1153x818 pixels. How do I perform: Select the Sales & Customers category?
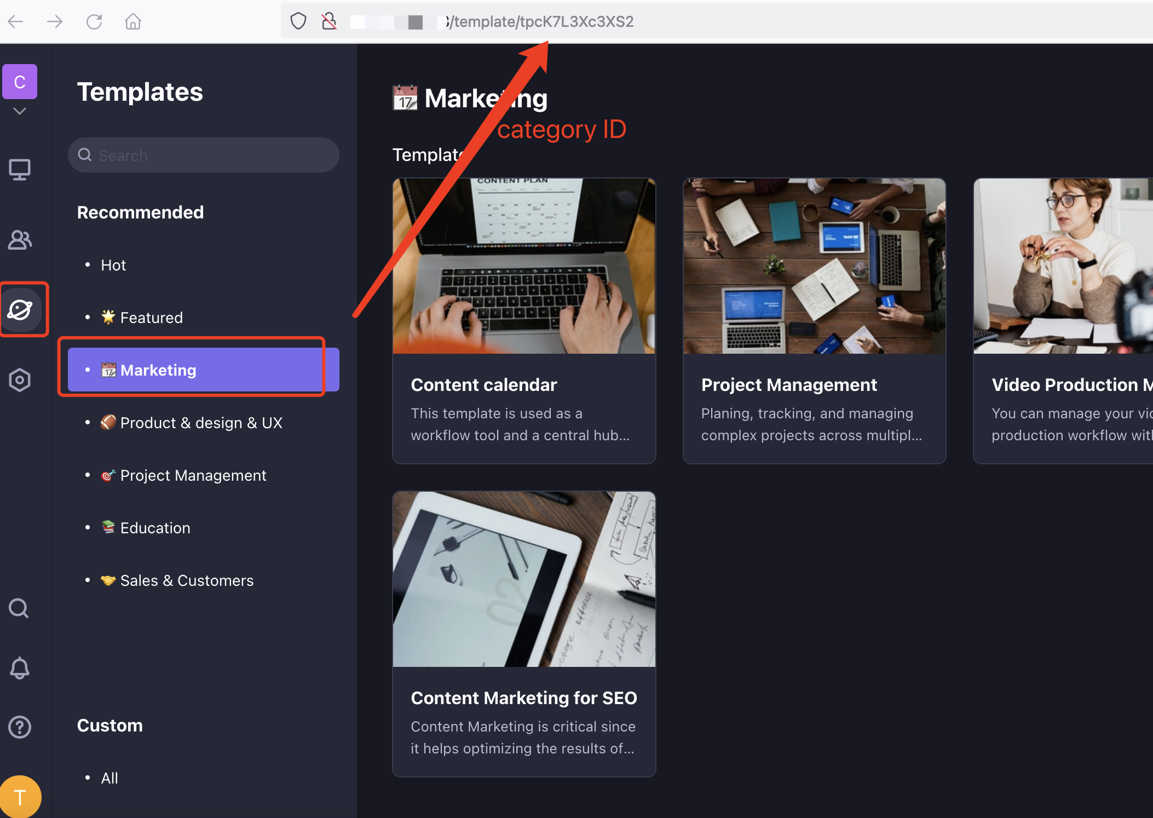(204, 580)
